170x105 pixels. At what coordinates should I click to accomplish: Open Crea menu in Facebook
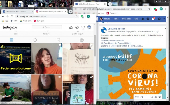point(136,19)
